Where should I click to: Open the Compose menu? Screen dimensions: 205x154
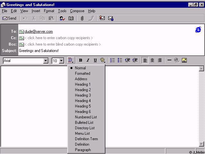77,11
